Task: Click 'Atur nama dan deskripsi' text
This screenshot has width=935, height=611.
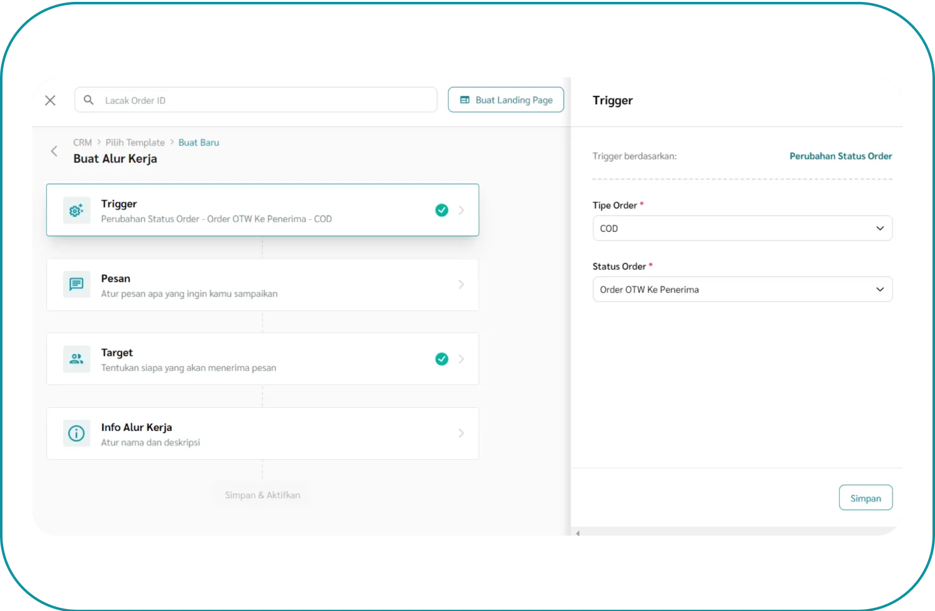Action: click(x=151, y=442)
